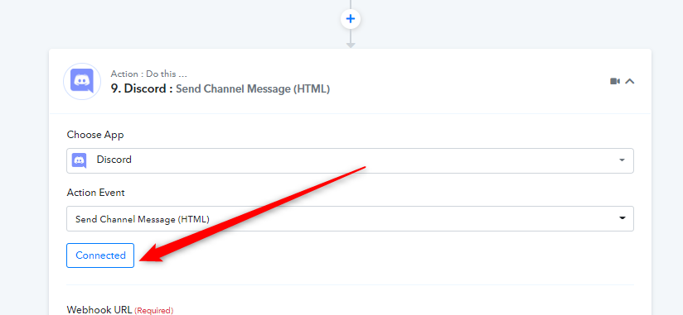The image size is (683, 315).
Task: Click the caret arrow of Action Event field
Action: (622, 218)
